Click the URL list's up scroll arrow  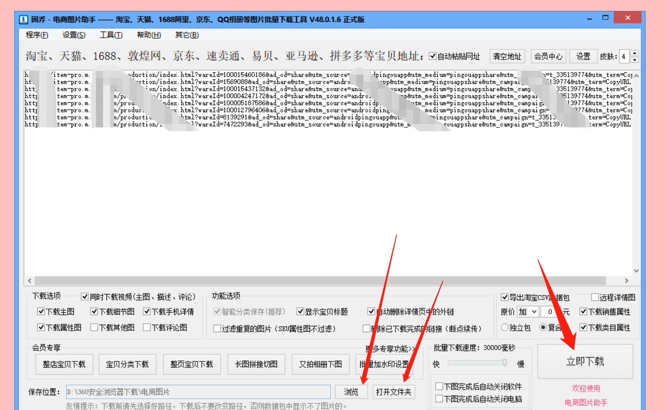pyautogui.click(x=637, y=75)
